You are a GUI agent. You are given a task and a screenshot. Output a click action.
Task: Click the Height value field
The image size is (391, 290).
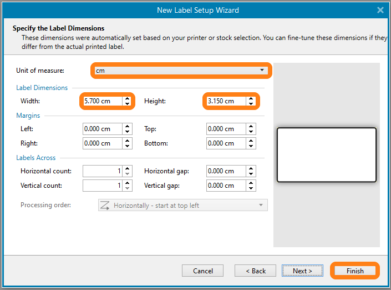226,101
